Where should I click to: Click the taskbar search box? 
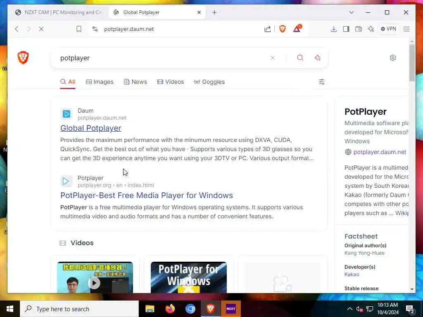pyautogui.click(x=79, y=309)
